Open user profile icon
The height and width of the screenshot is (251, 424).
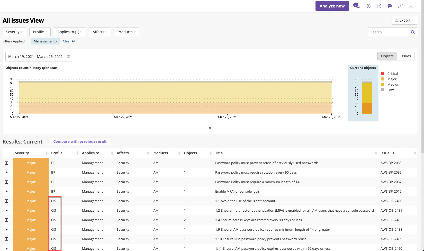coord(411,6)
